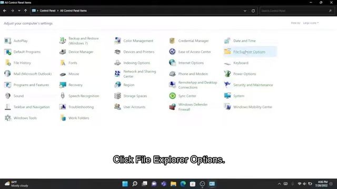Viewport: 337px width, 189px height.
Task: Open the Taskbar and Navigation link
Action: tap(32, 107)
